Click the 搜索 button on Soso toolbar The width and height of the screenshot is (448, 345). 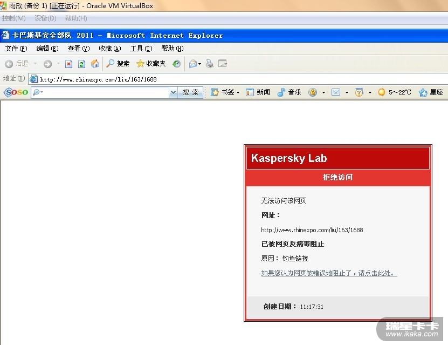[x=190, y=92]
